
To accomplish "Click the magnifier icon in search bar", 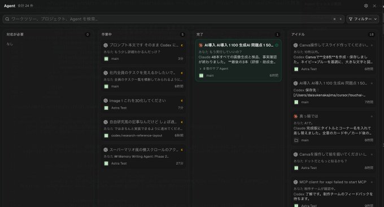I will [x=7, y=19].
